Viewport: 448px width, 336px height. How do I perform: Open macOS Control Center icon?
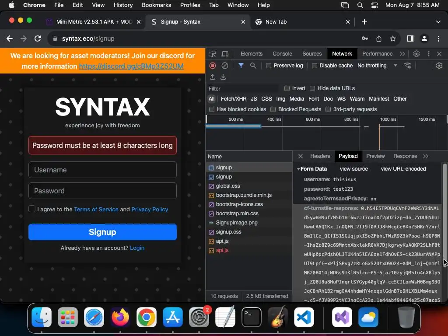click(x=374, y=5)
